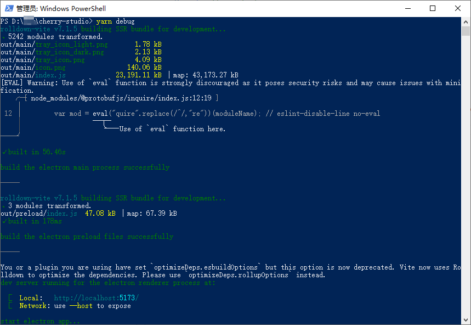471x325 pixels.
Task: Click 'tray_icon.png' file name
Action: click(x=60, y=60)
